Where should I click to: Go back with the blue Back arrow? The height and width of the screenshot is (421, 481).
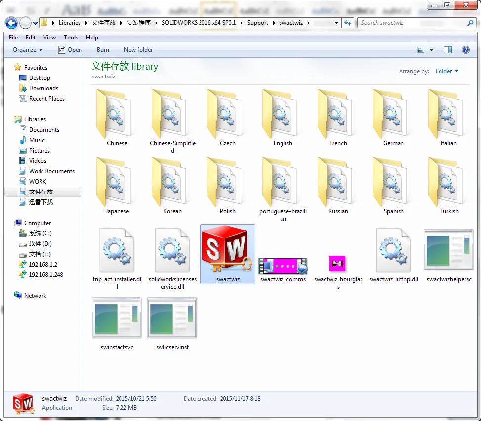[x=12, y=23]
